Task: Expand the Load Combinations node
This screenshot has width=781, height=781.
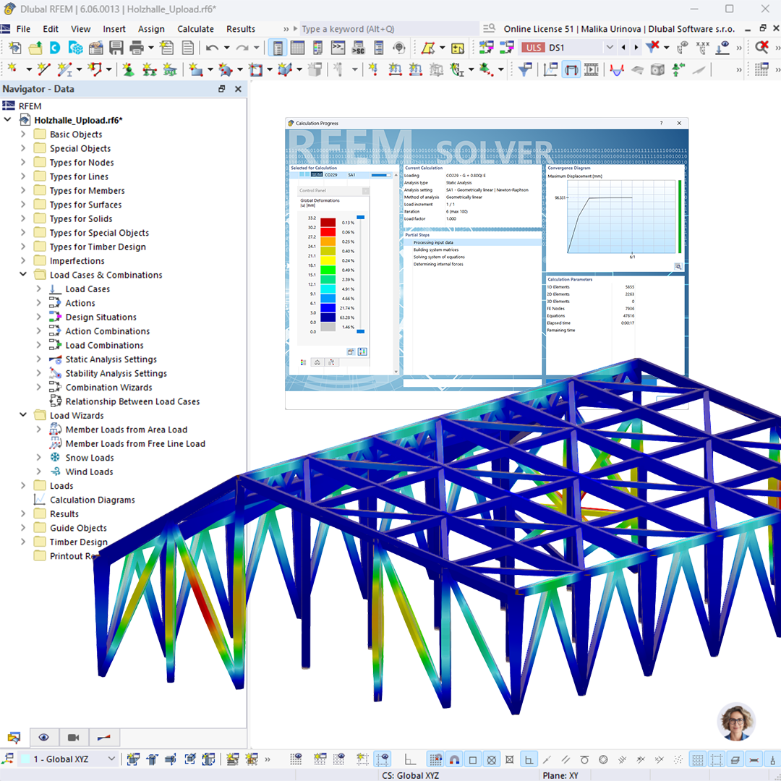Action: click(x=39, y=345)
